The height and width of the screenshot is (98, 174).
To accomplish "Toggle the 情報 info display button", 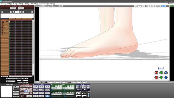I will click(154, 6).
